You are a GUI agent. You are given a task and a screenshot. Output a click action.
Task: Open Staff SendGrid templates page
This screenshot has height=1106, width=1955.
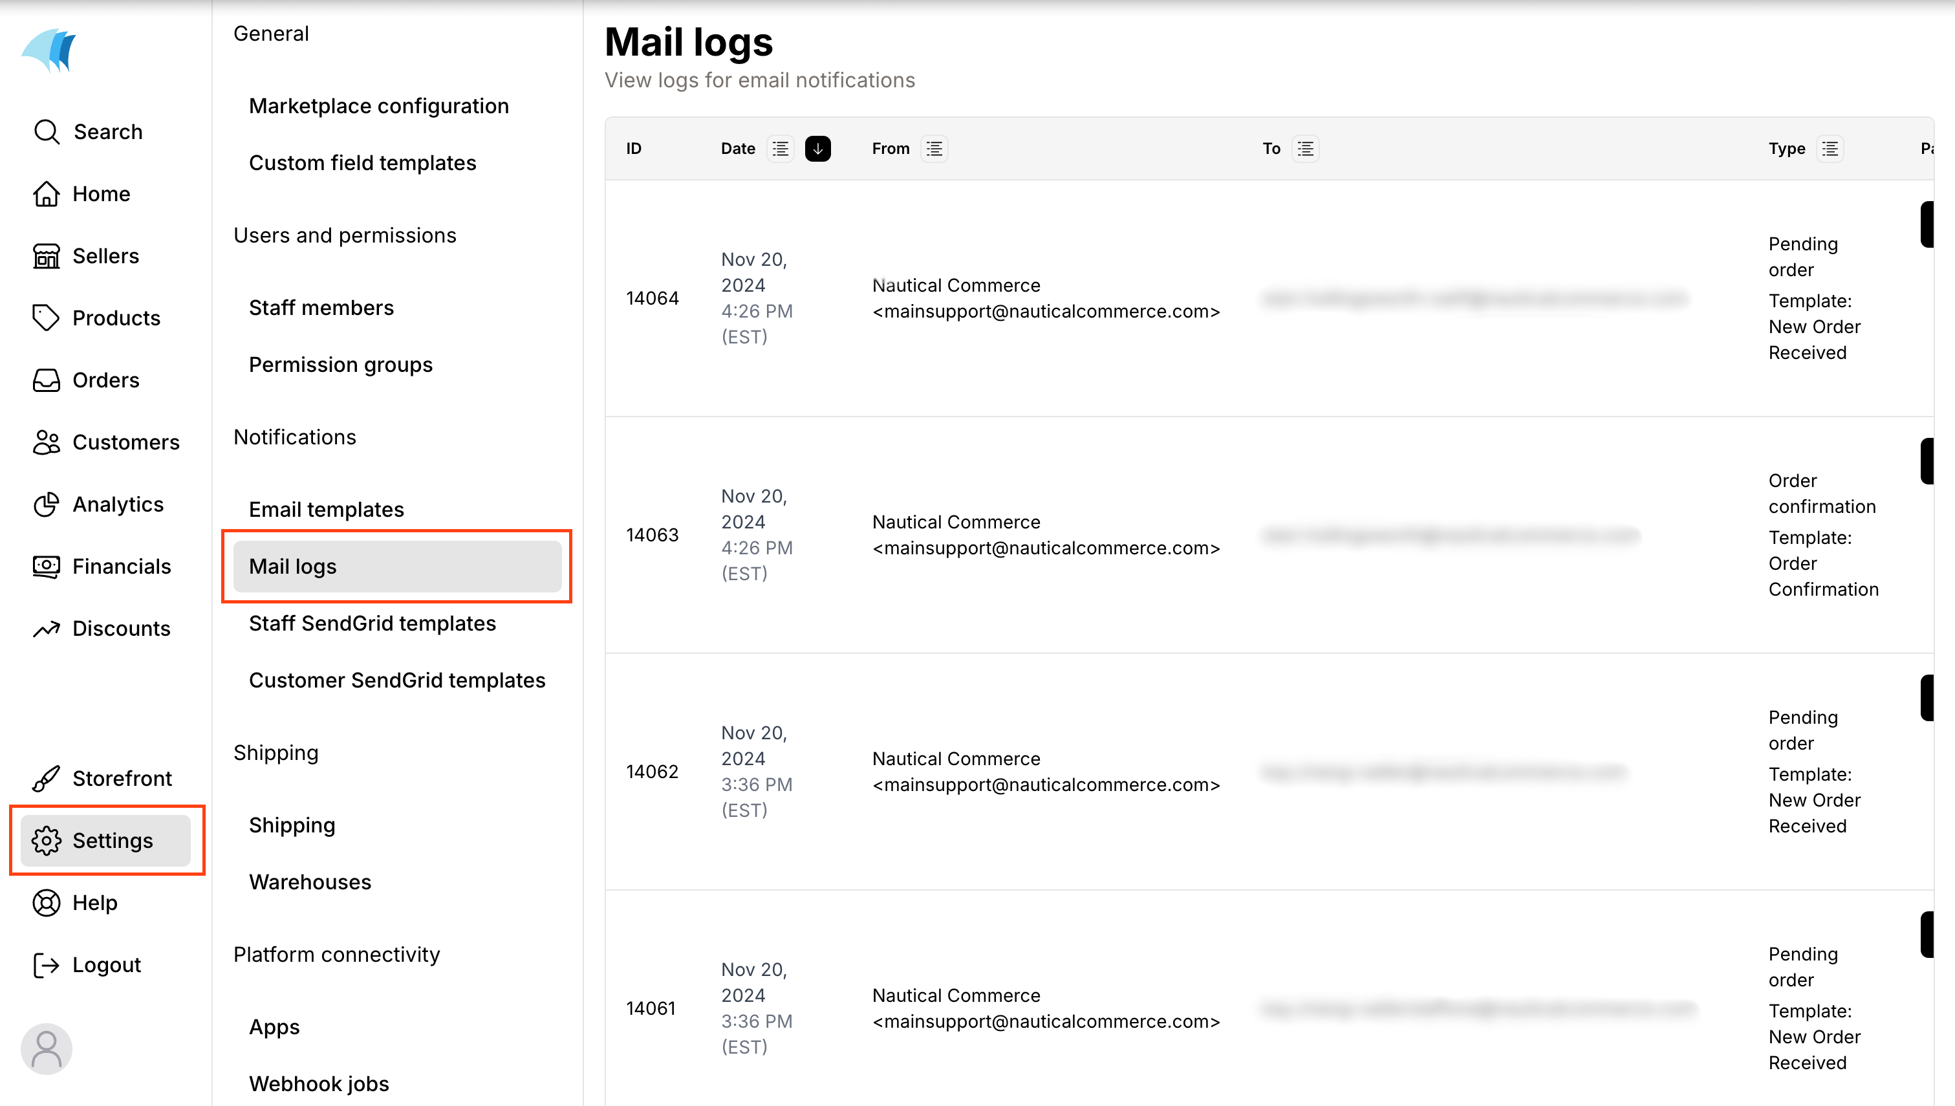click(x=372, y=622)
